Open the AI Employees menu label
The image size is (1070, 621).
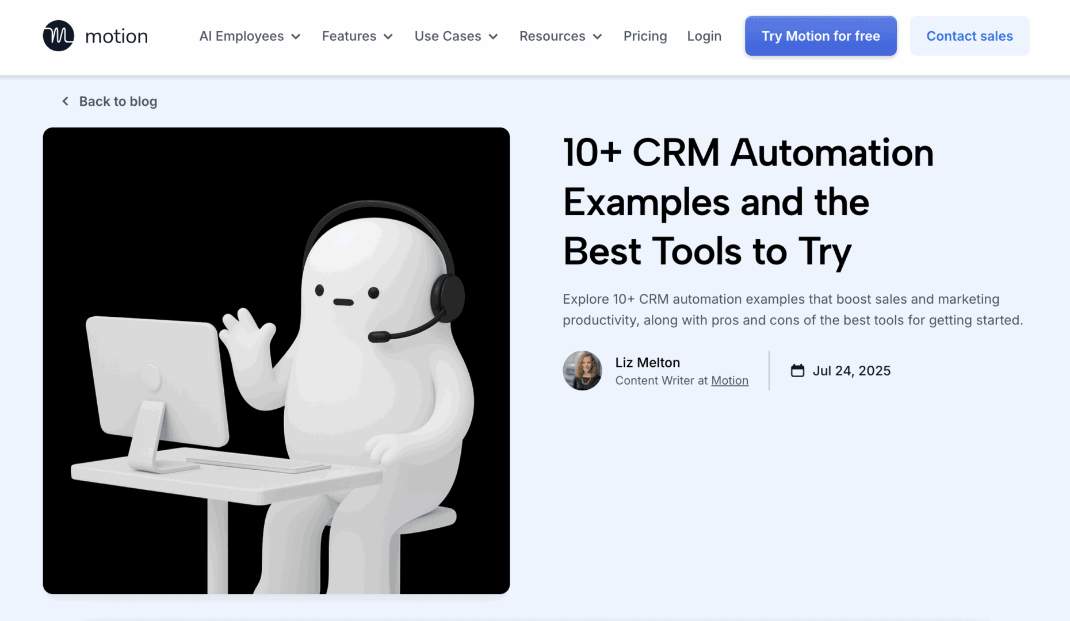point(241,36)
